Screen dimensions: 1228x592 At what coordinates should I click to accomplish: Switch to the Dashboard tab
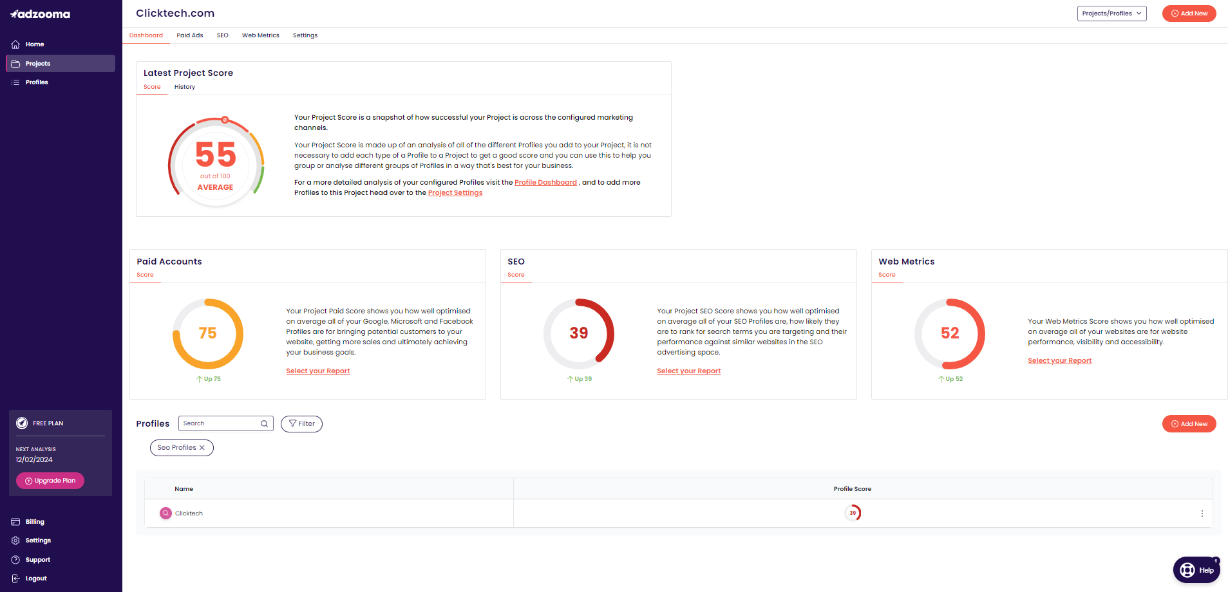pyautogui.click(x=146, y=35)
